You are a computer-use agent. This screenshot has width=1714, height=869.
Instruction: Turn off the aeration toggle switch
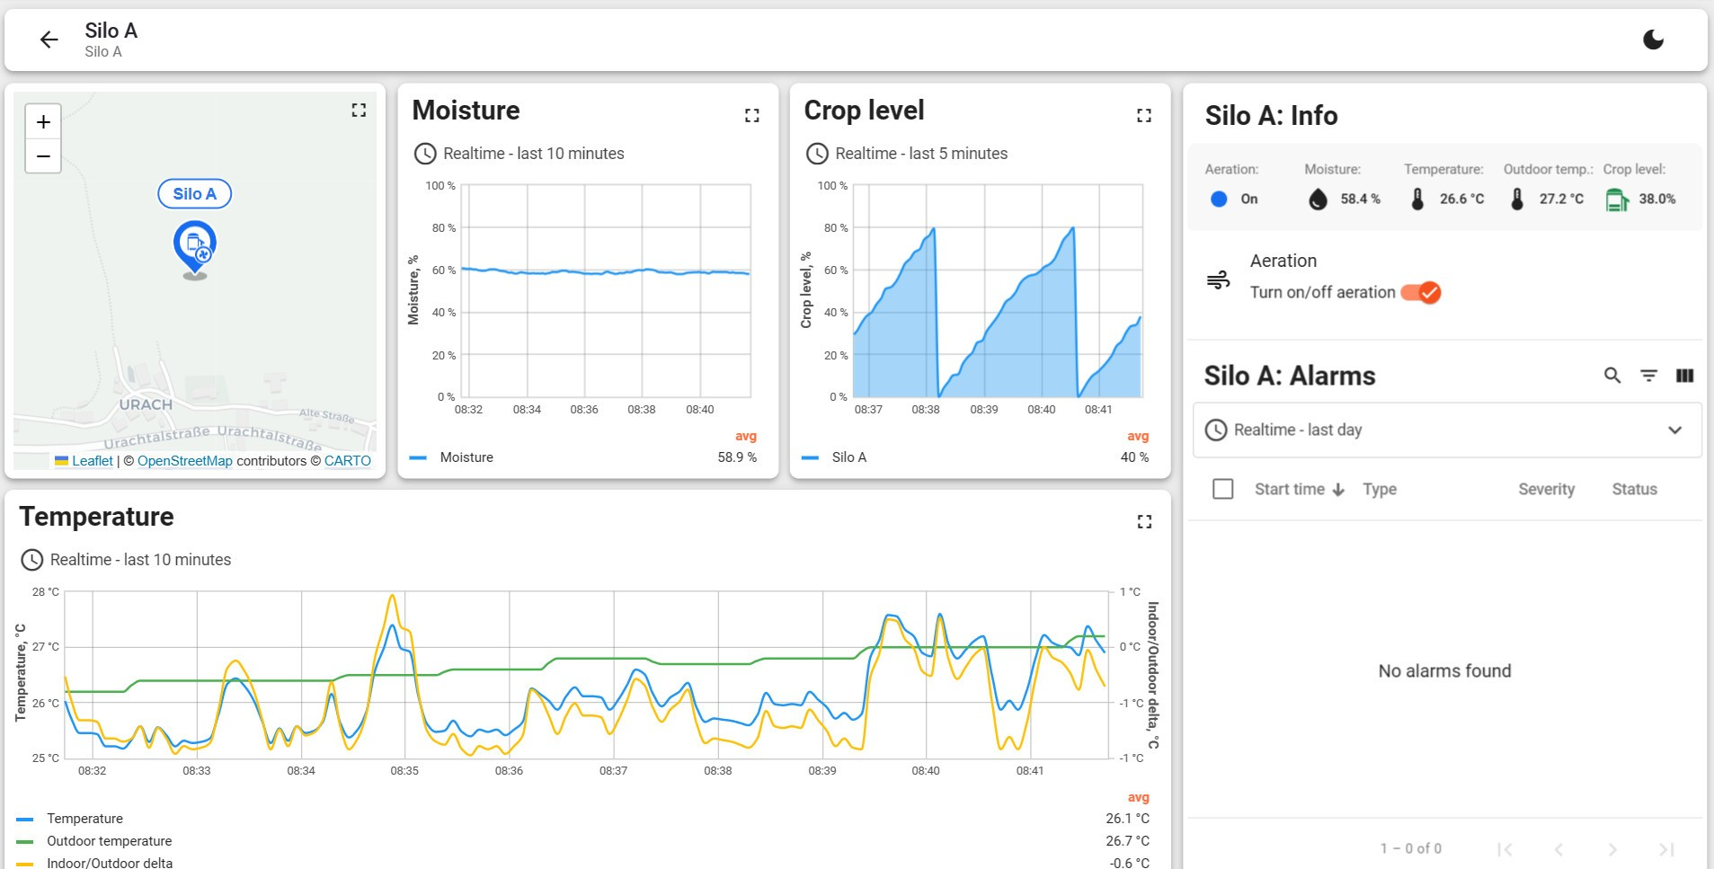(1421, 293)
